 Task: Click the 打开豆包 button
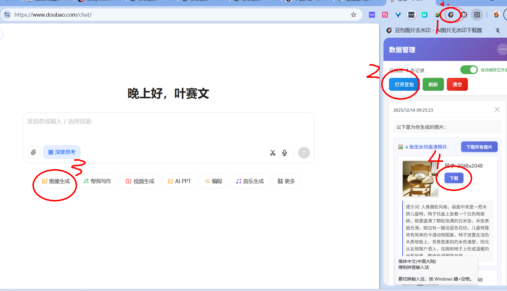click(404, 85)
